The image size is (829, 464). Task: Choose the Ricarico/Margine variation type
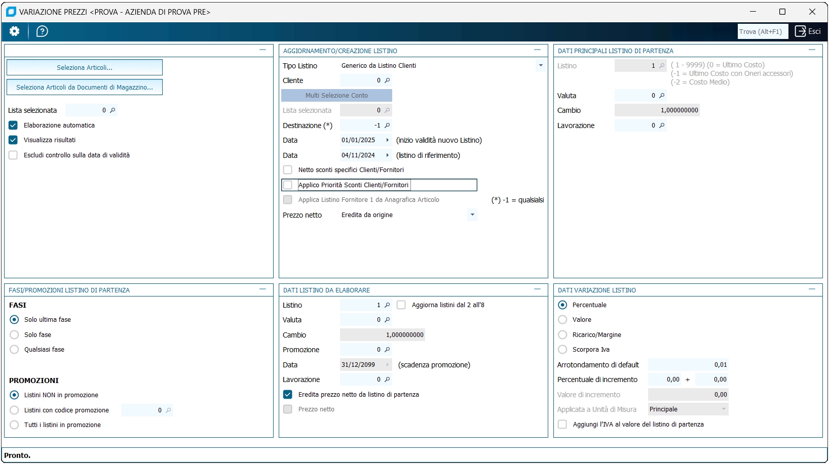coord(562,335)
